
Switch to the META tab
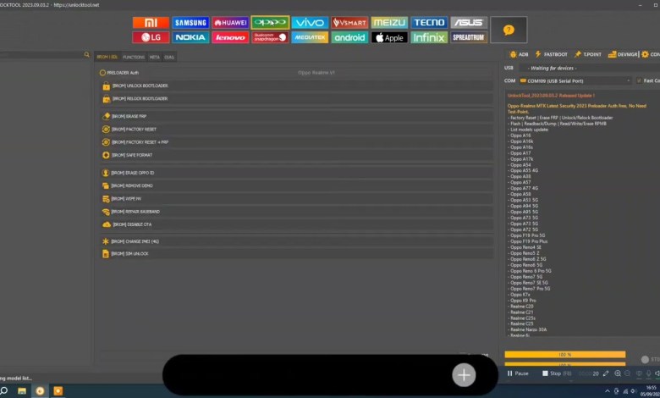point(155,57)
